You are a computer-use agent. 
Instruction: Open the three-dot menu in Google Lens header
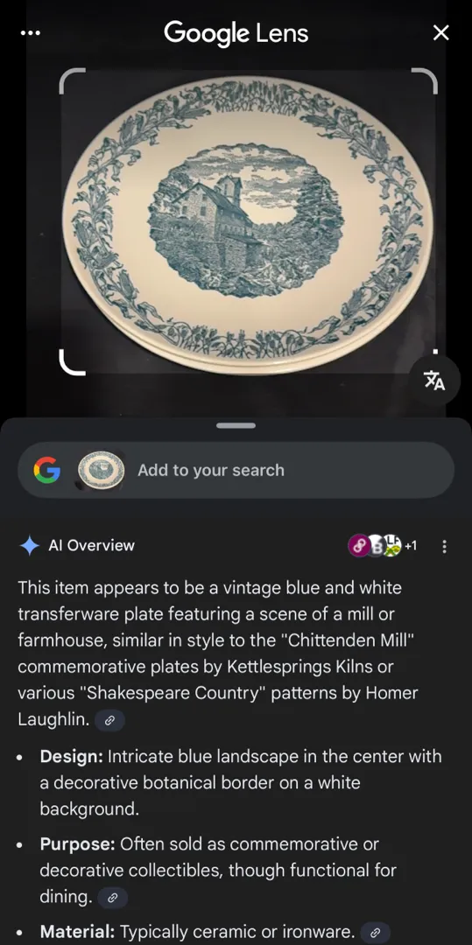coord(31,32)
